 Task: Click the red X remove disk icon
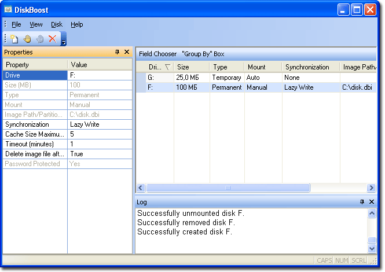[52, 39]
